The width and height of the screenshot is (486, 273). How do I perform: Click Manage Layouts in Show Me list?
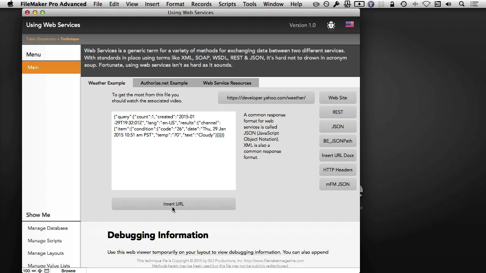click(46, 253)
